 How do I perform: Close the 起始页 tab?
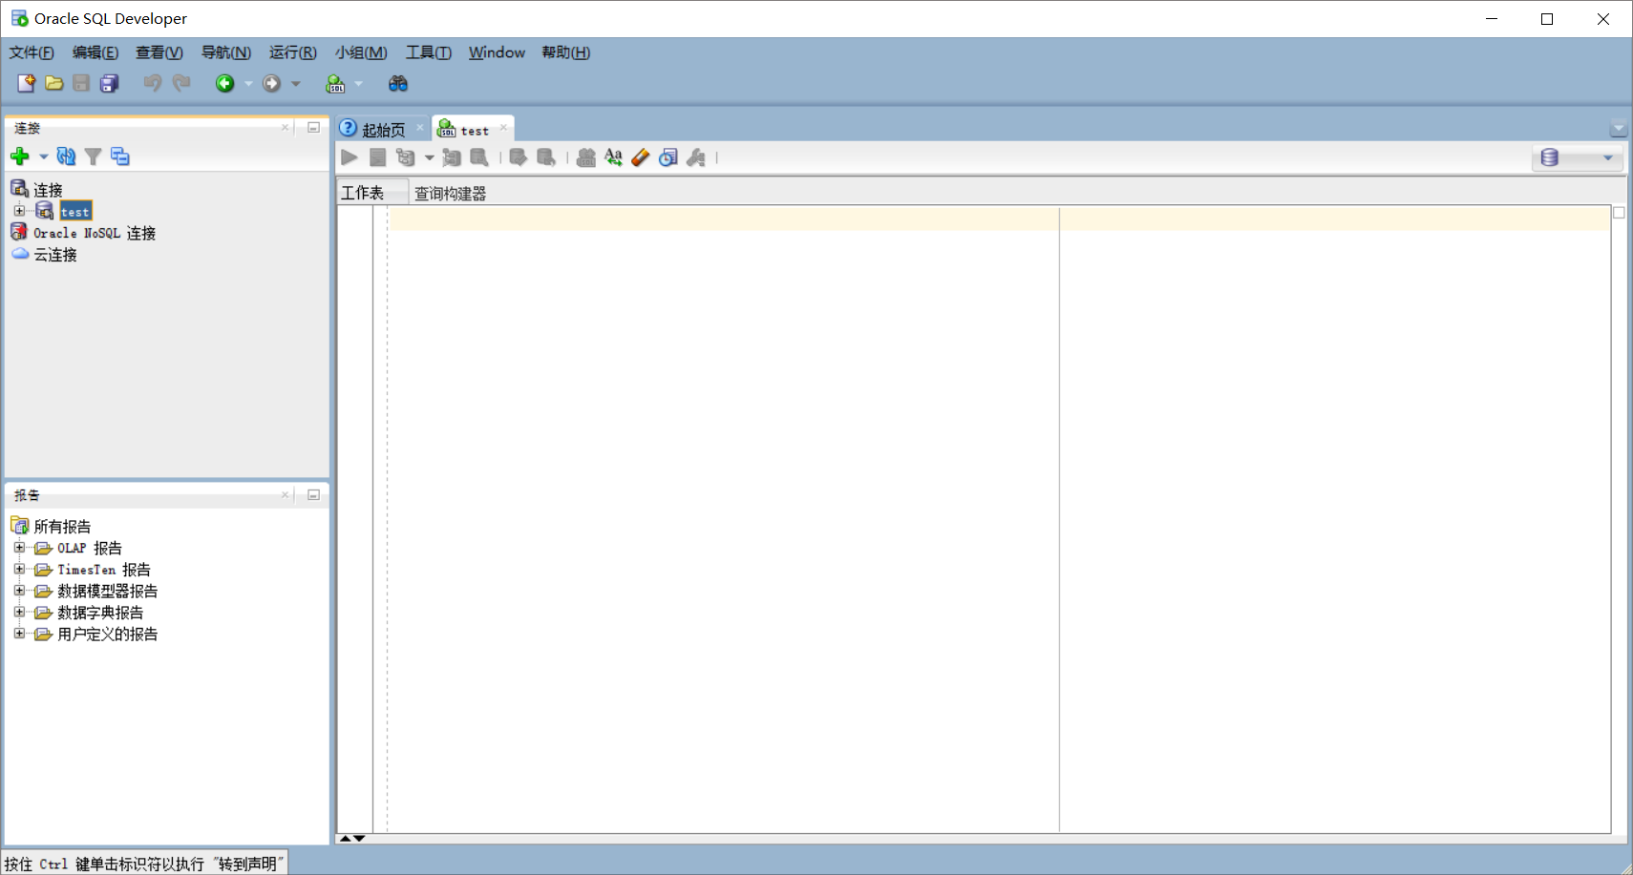(420, 127)
